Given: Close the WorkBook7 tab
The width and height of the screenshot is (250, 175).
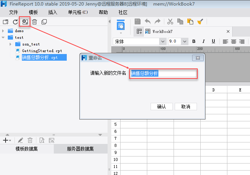Looking at the screenshot, I should pyautogui.click(x=228, y=31).
